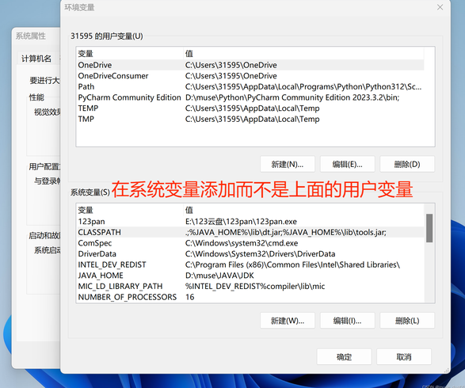Select the NUMBER_OF_PROCESSORS system variable
Image resolution: width=465 pixels, height=388 pixels.
tap(250, 297)
